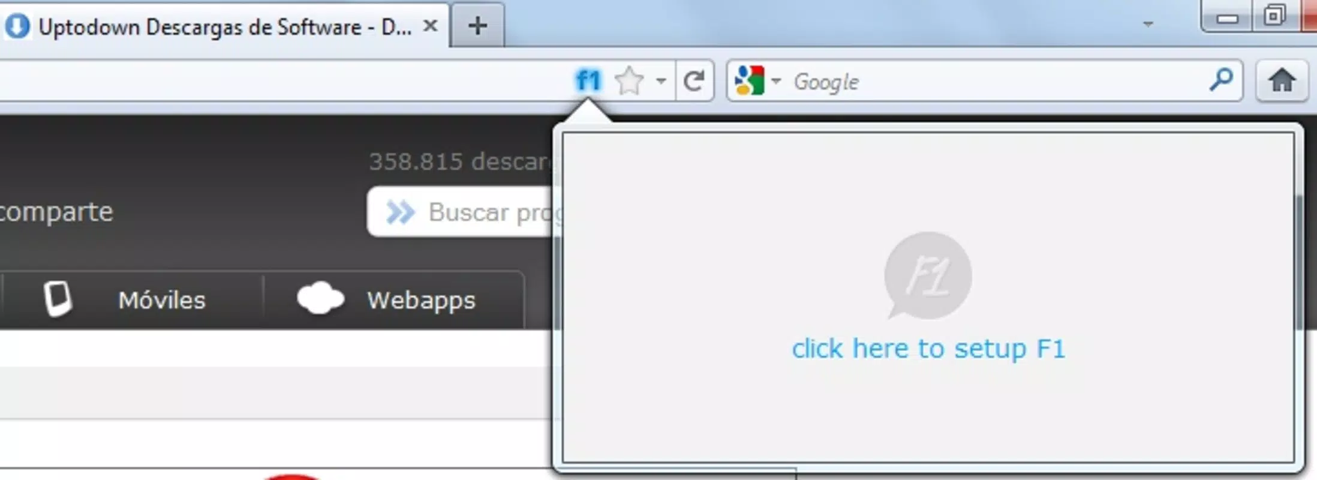The image size is (1317, 480).
Task: Click the Uptodown favicon on the tab
Action: click(17, 26)
